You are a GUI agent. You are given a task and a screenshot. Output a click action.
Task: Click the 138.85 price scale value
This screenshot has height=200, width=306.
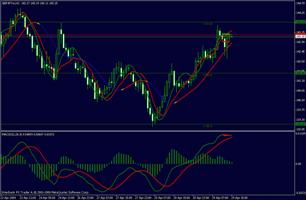(x=301, y=129)
